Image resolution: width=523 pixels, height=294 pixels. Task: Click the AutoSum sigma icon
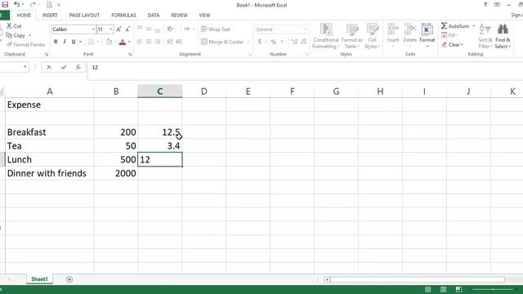pos(444,26)
